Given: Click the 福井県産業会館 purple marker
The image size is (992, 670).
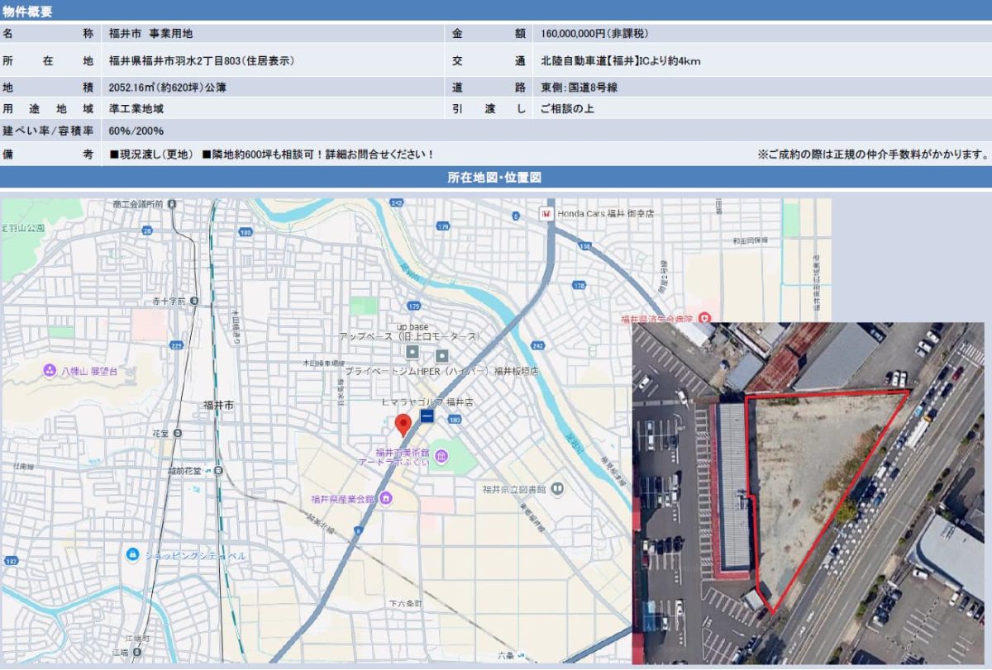Looking at the screenshot, I should click(386, 497).
